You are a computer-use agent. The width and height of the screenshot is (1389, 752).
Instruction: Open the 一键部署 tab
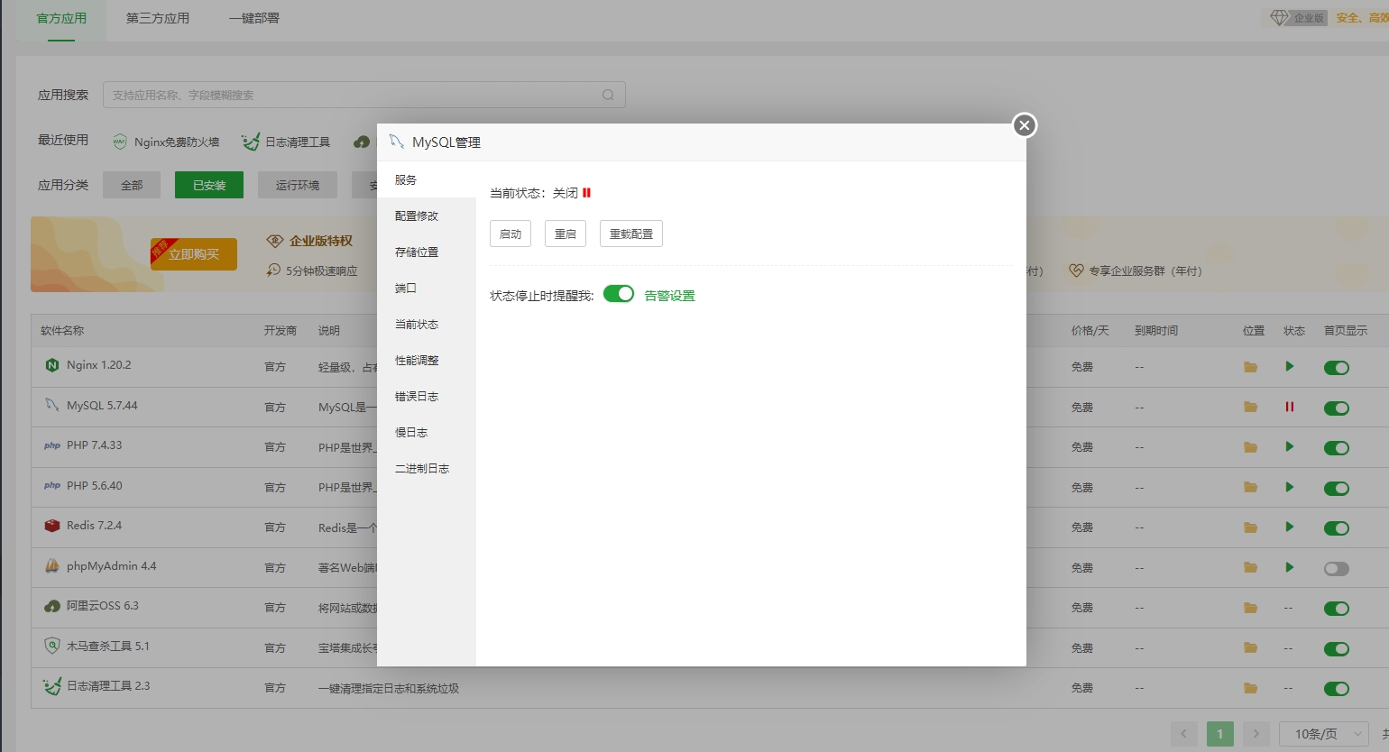click(253, 18)
